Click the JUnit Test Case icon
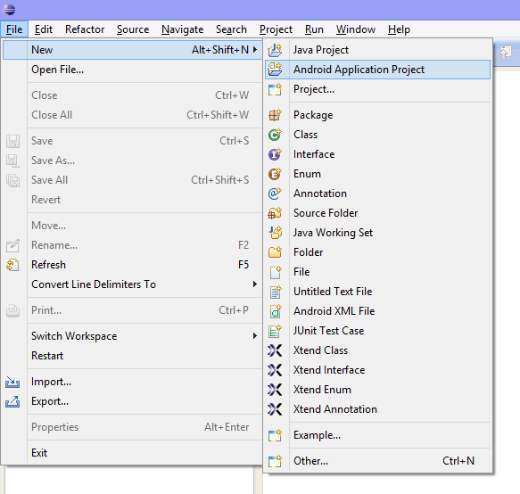 tap(275, 331)
